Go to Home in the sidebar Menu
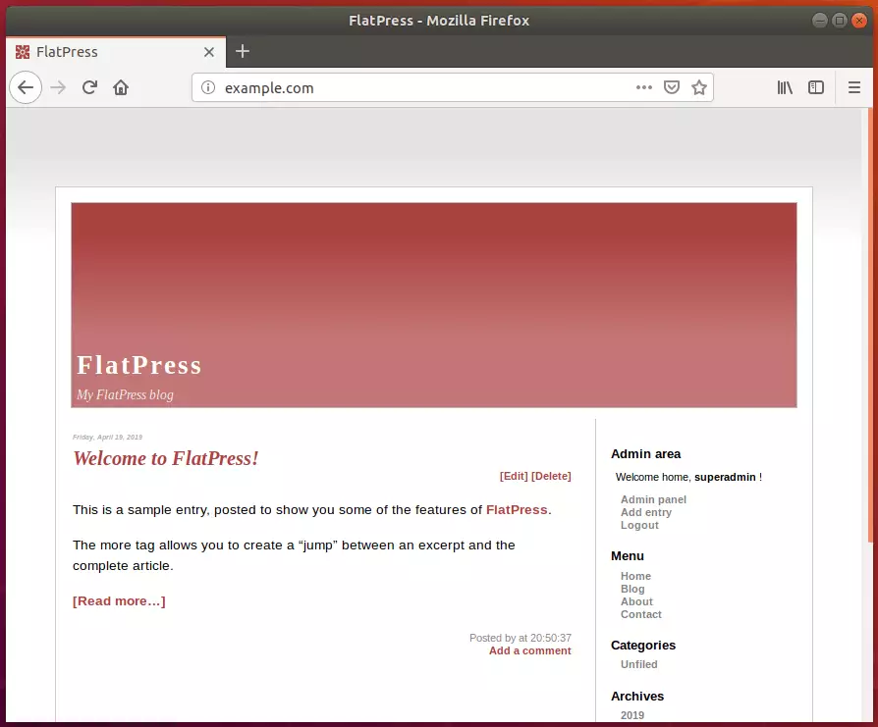 click(x=635, y=576)
